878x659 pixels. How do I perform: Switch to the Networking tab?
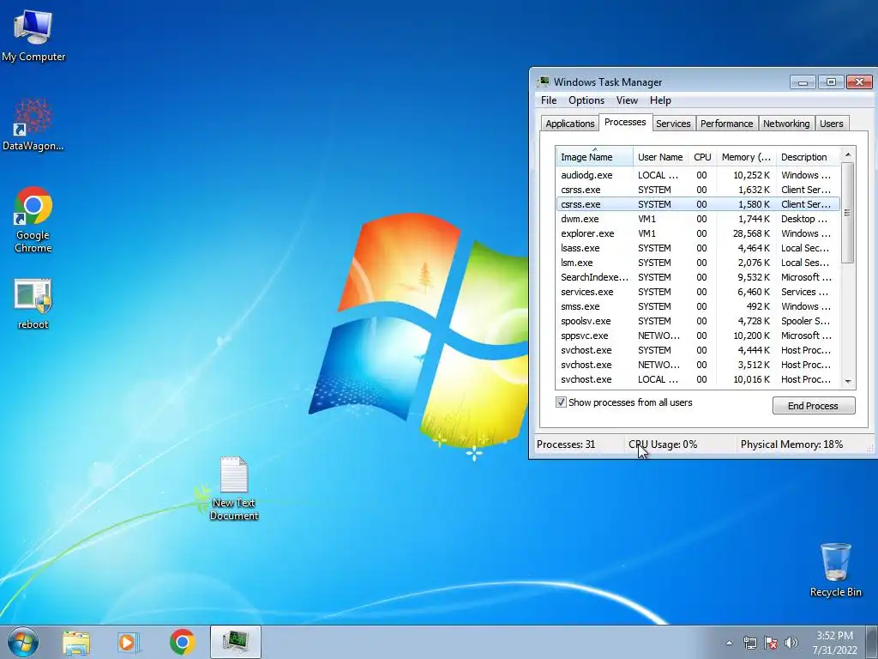(x=786, y=124)
